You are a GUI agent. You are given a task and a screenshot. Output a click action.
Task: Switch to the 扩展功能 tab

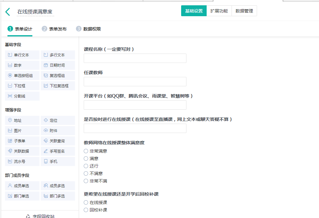coord(219,11)
